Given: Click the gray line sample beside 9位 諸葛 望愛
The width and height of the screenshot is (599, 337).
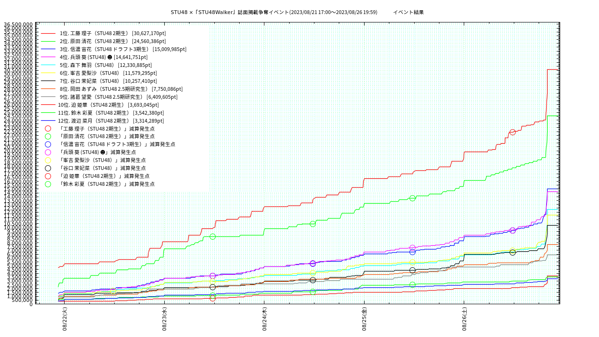Looking at the screenshot, I should [x=48, y=97].
